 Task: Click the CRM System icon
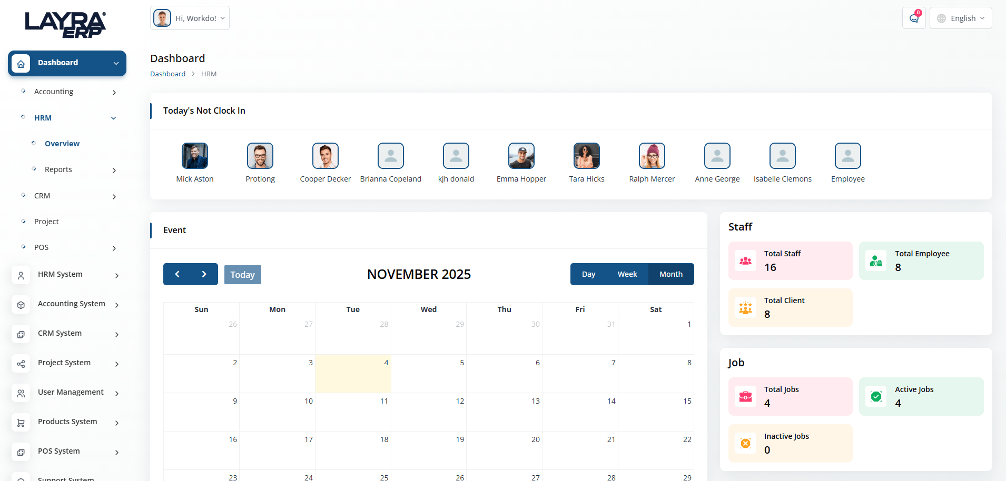[x=21, y=334]
